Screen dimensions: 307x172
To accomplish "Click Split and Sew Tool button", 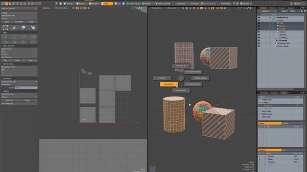I will click(x=19, y=67).
